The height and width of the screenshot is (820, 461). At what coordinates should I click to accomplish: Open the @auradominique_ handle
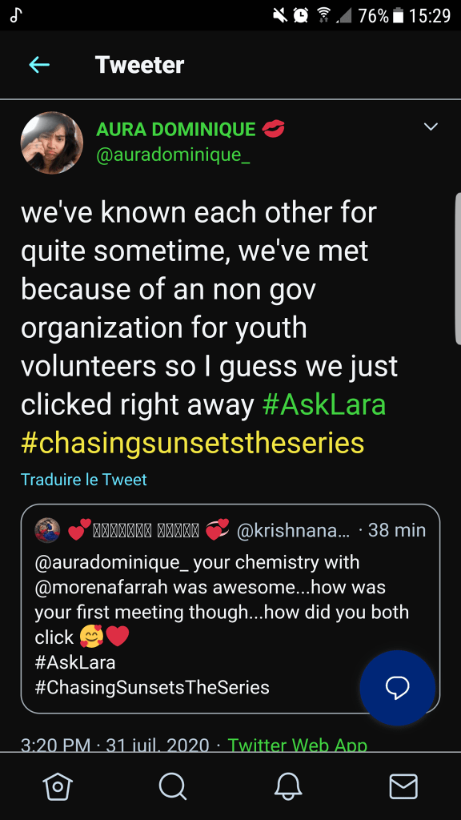pos(173,156)
